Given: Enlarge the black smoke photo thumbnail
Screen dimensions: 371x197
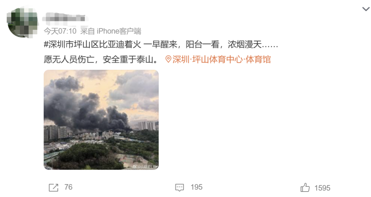Looking at the screenshot, I should click(x=101, y=120).
